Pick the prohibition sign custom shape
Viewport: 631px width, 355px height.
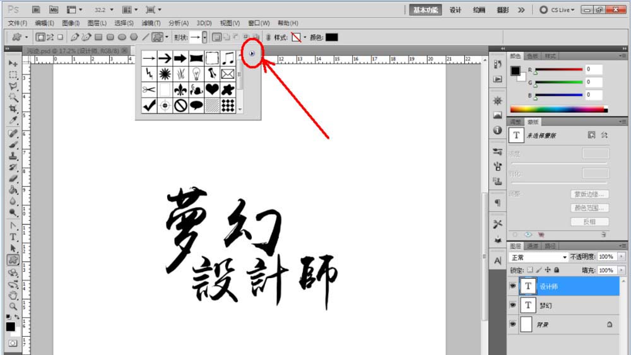click(x=180, y=105)
